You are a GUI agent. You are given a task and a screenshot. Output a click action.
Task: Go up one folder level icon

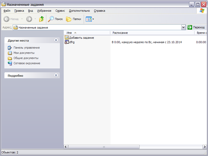click(x=42, y=19)
